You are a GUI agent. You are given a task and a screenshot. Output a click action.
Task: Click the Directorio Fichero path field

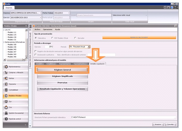click(92, 117)
